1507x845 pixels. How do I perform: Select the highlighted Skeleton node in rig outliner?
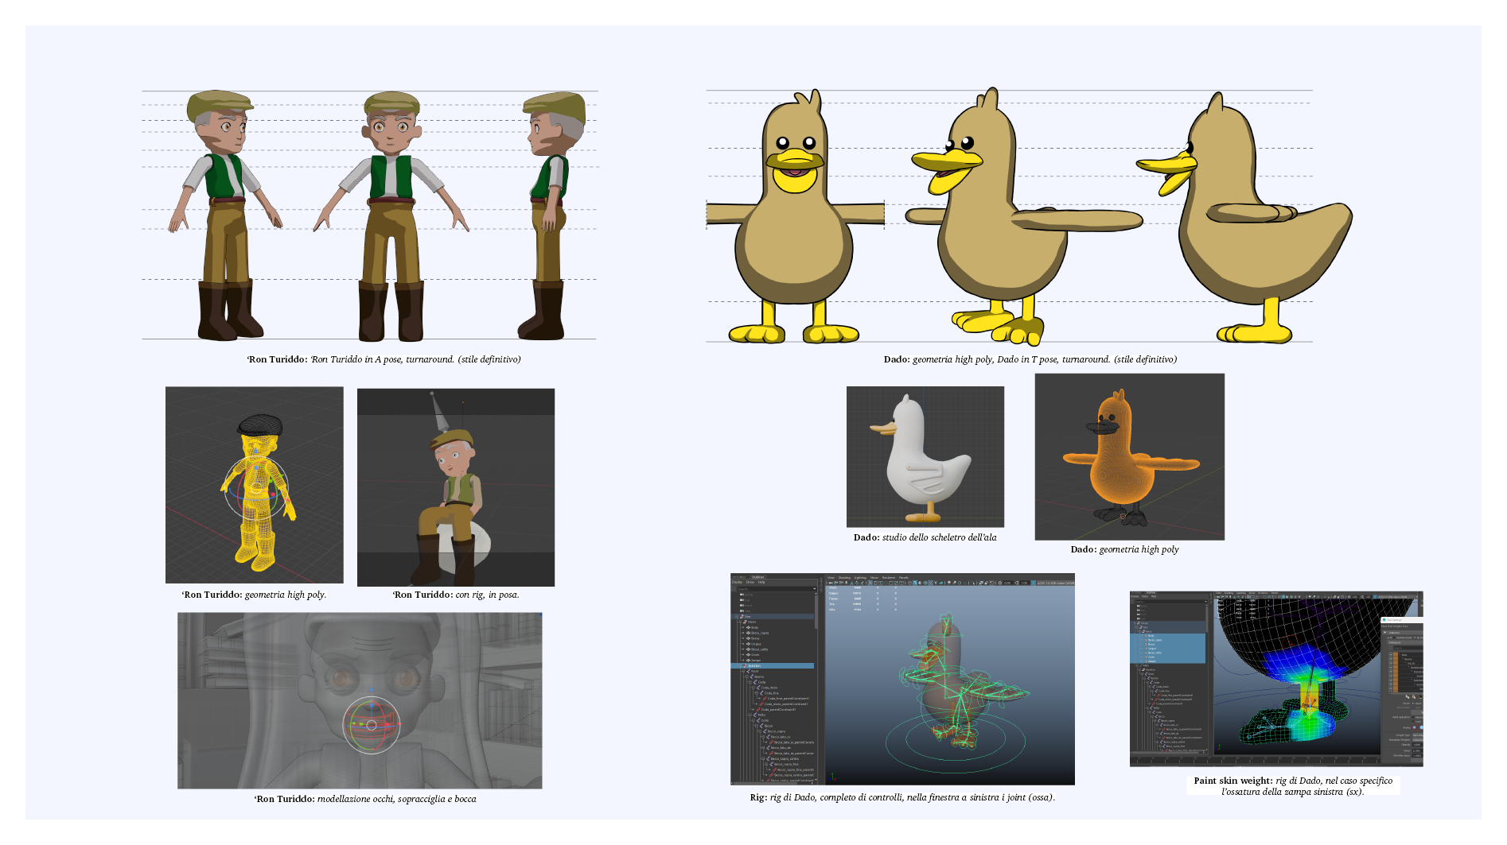pyautogui.click(x=753, y=665)
